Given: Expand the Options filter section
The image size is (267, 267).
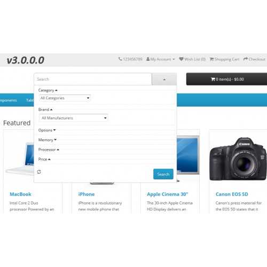Looking at the screenshot, I should tap(47, 130).
